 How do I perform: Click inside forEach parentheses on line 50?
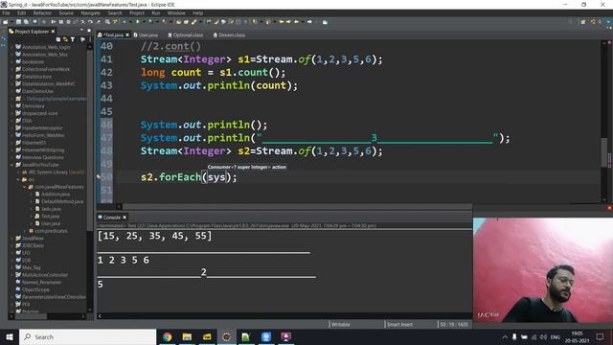(x=216, y=177)
